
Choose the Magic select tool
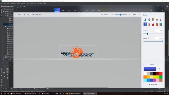pyautogui.click(x=37, y=15)
